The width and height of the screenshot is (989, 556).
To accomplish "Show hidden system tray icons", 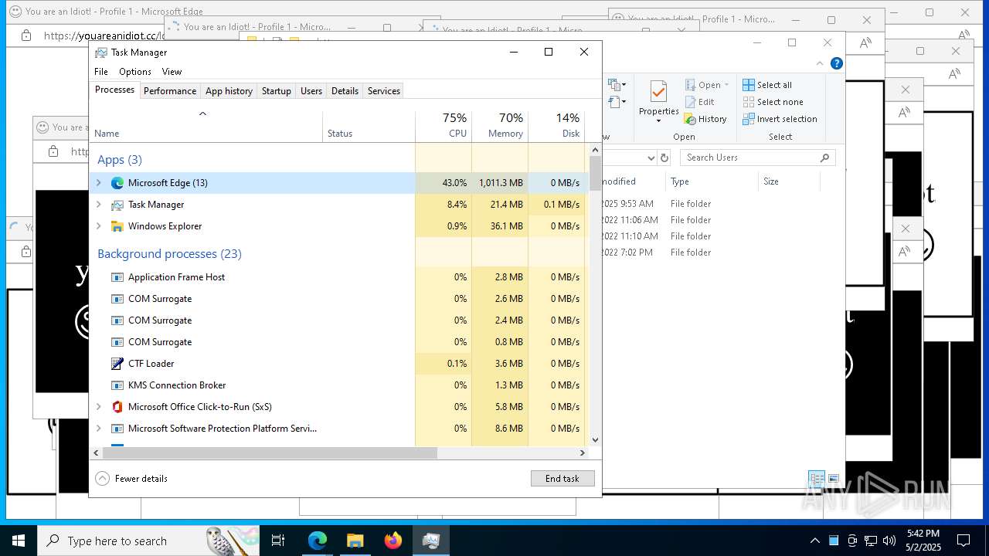I will point(814,541).
